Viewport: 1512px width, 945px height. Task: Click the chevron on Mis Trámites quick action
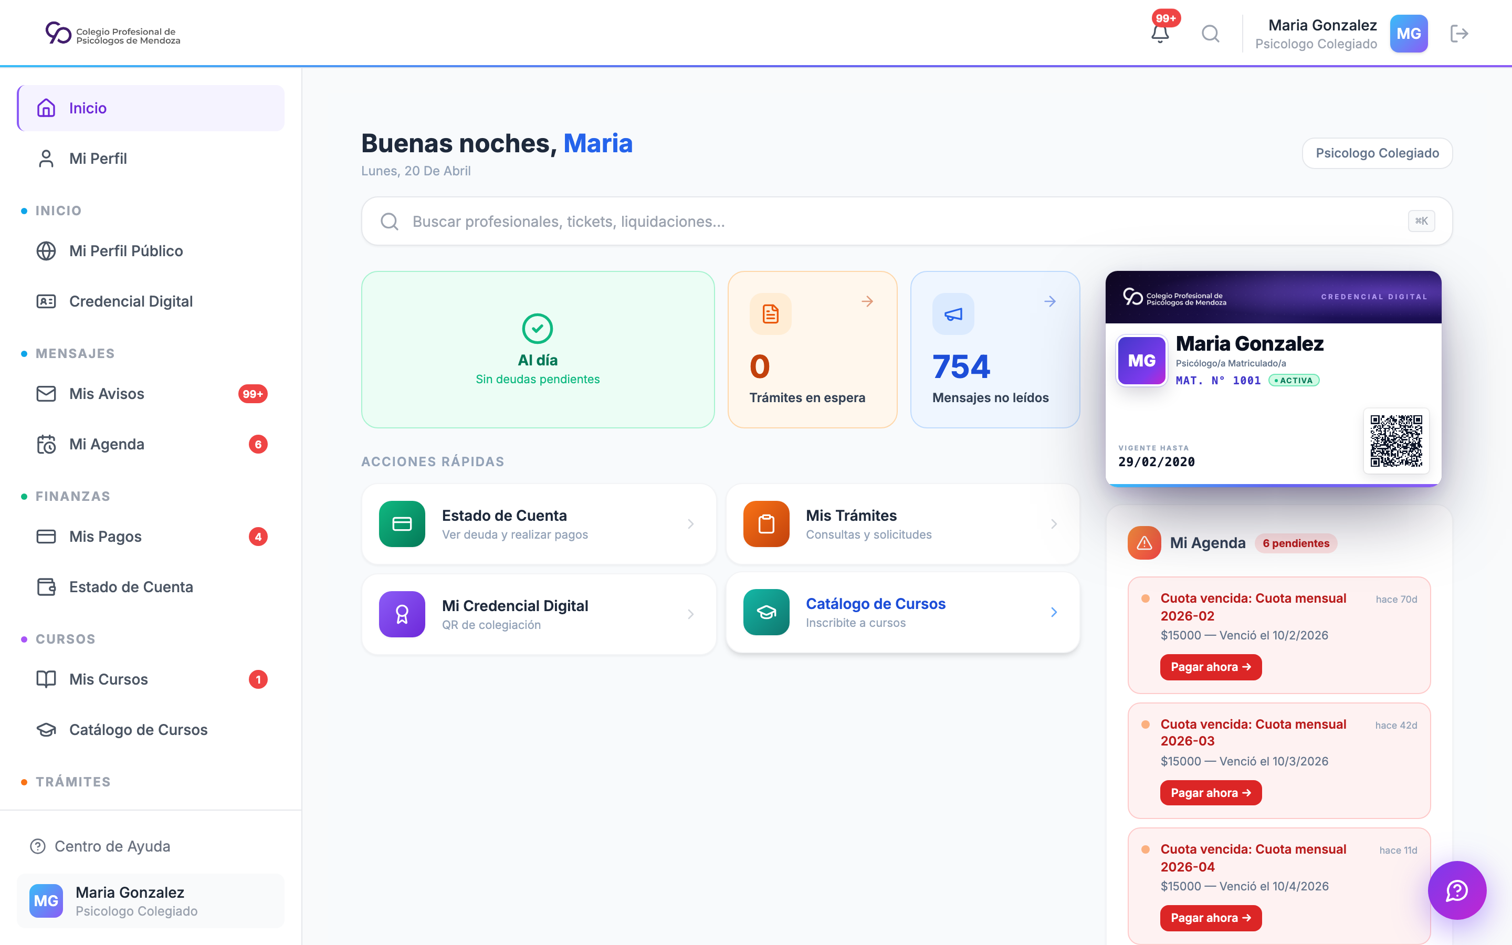coord(1053,524)
